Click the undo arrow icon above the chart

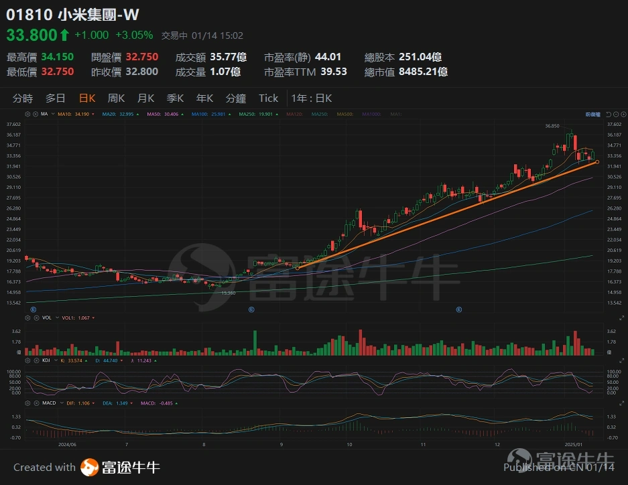coord(609,115)
